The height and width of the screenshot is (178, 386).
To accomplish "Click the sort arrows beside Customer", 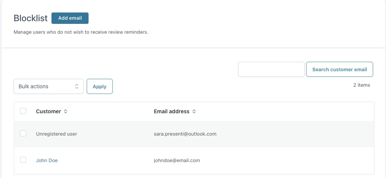I will [x=65, y=112].
